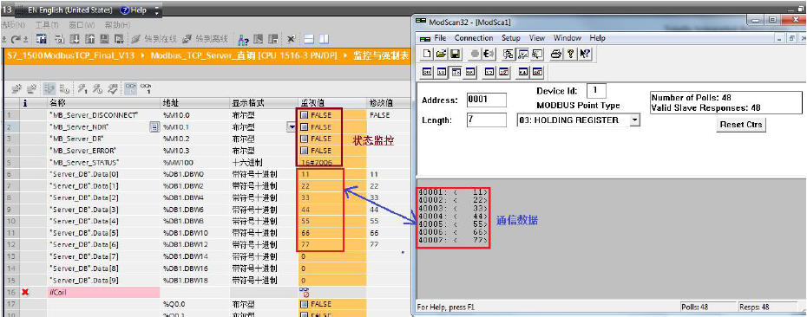This screenshot has height=317, width=807.
Task: Click the Print icon in ModScan32 toolbar
Action: 556,53
